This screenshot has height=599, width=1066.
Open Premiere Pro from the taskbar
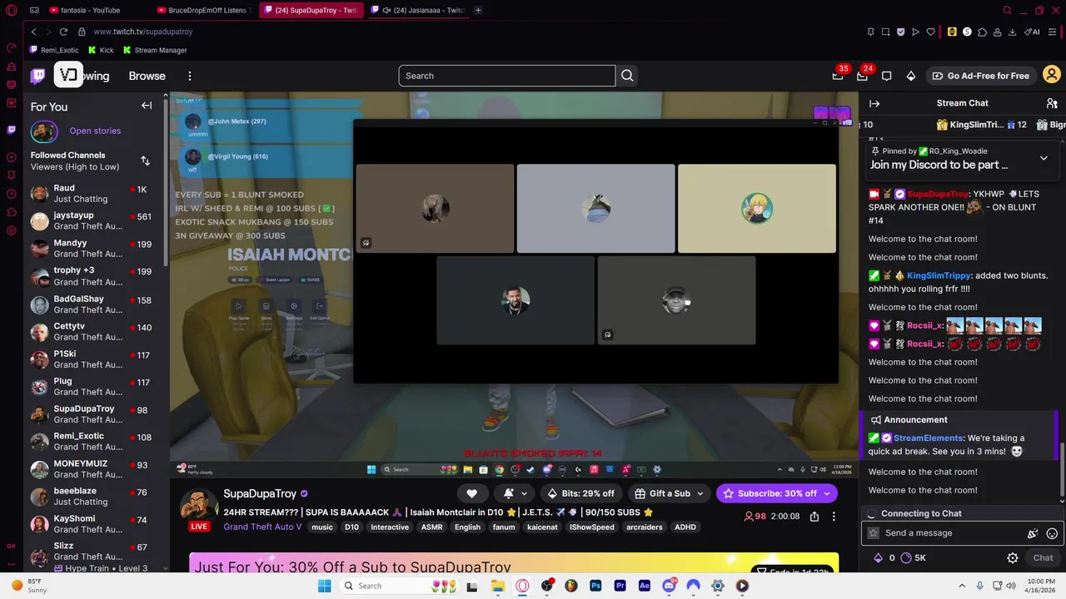[x=620, y=586]
